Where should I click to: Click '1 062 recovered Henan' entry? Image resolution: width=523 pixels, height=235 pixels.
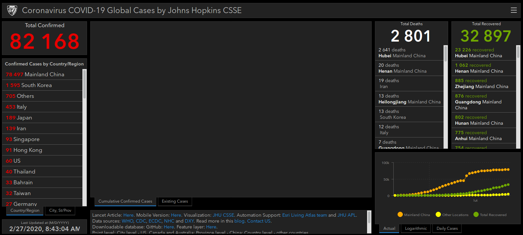484,68
